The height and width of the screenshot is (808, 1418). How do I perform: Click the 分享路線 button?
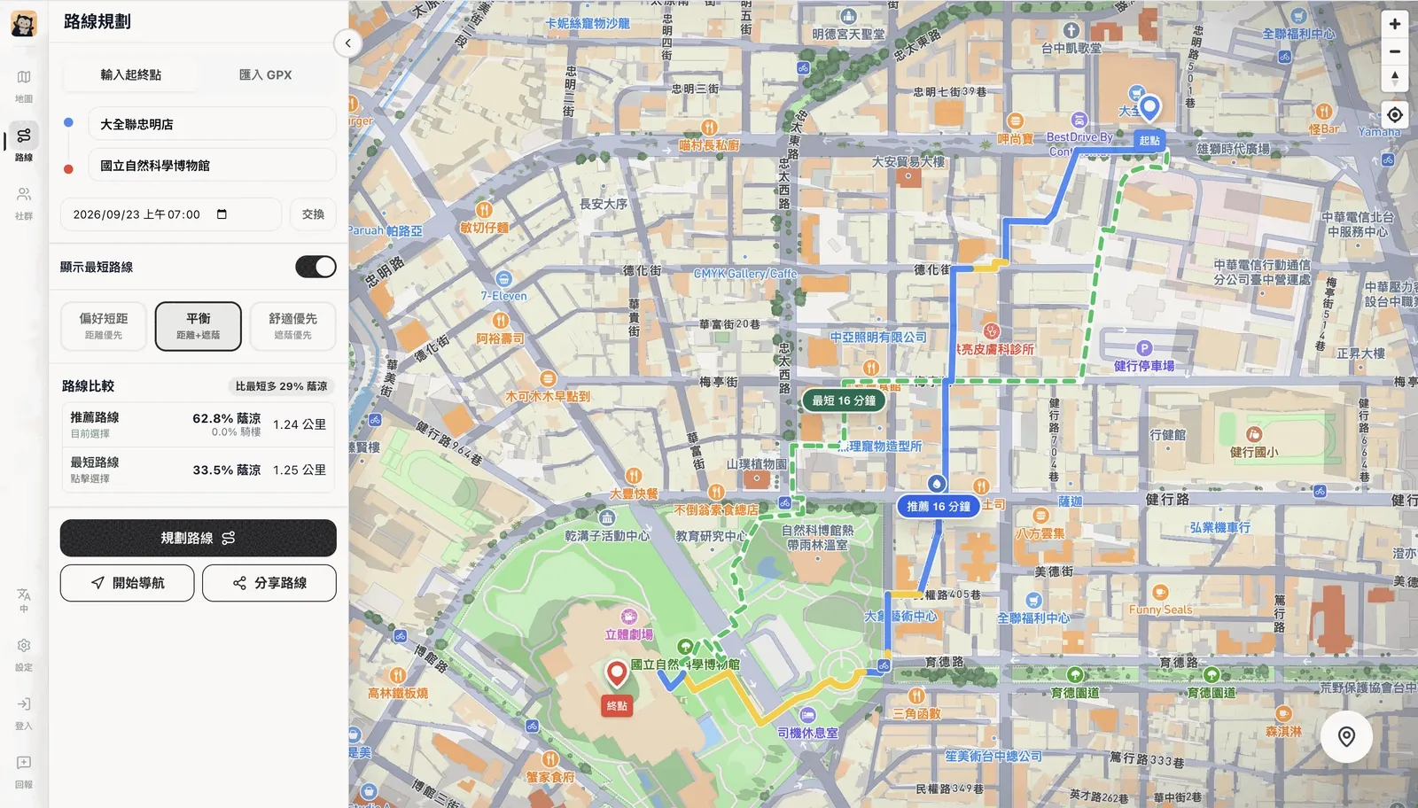pos(269,583)
